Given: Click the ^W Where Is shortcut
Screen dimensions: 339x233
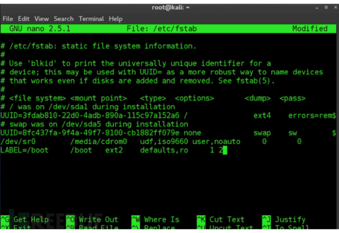Looking at the screenshot, I should [155, 219].
